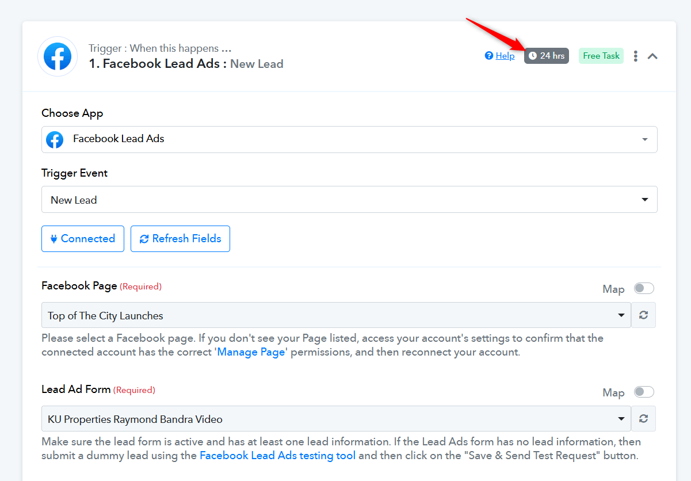Viewport: 691px width, 481px height.
Task: Open the Facebook Lead Ads testing tool link
Action: click(277, 456)
